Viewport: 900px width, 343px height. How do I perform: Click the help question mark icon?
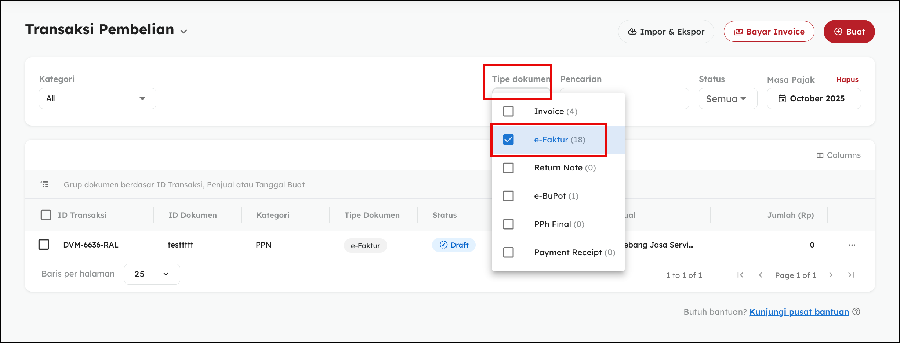(856, 312)
